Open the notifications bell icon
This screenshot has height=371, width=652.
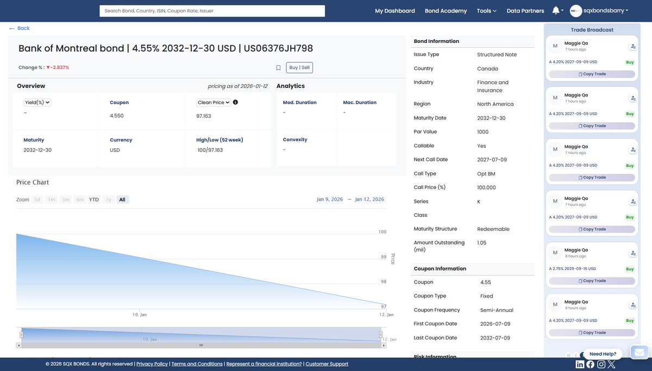pos(556,10)
